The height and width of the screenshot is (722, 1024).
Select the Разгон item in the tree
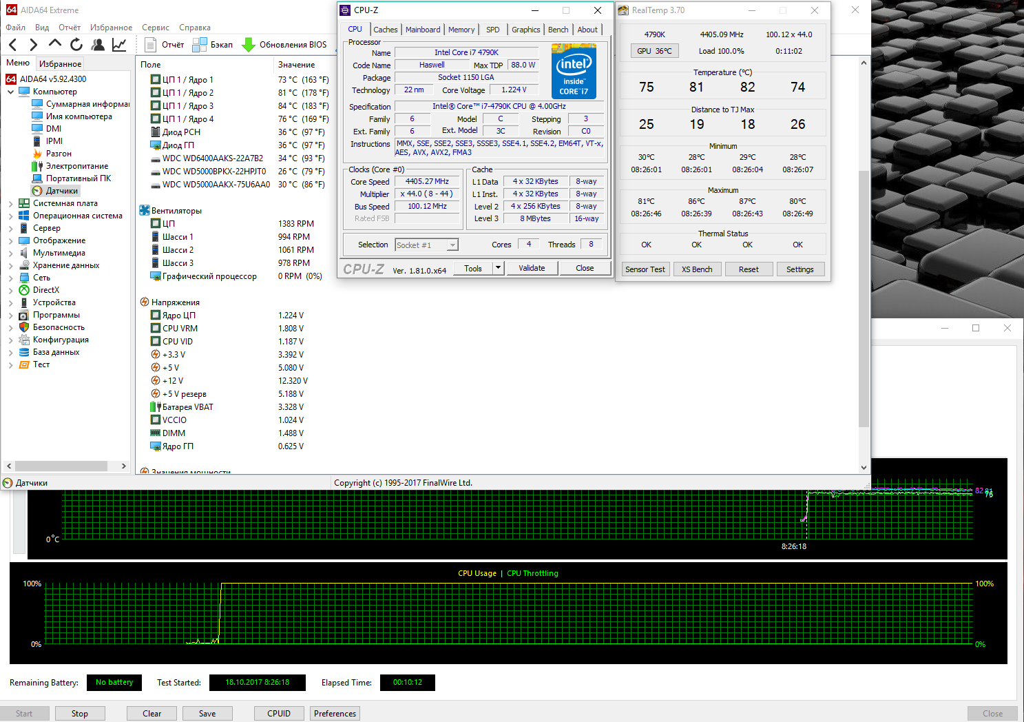(59, 154)
